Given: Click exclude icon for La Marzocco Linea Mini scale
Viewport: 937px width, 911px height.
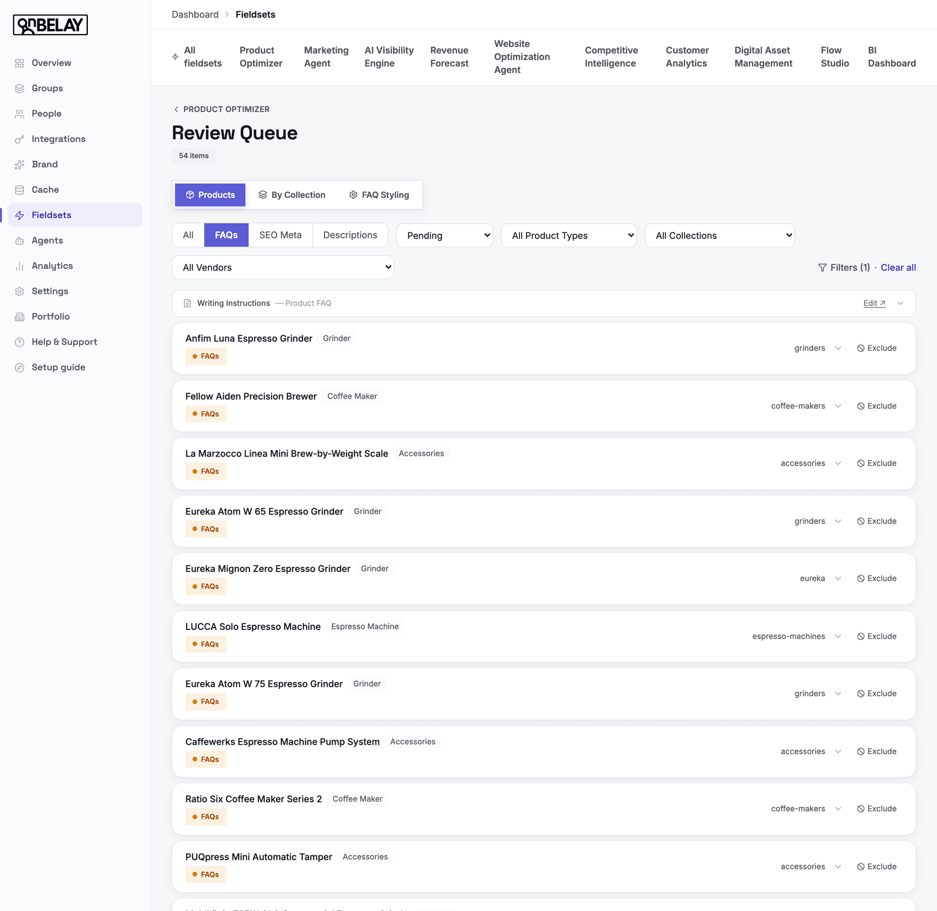Looking at the screenshot, I should tap(861, 464).
